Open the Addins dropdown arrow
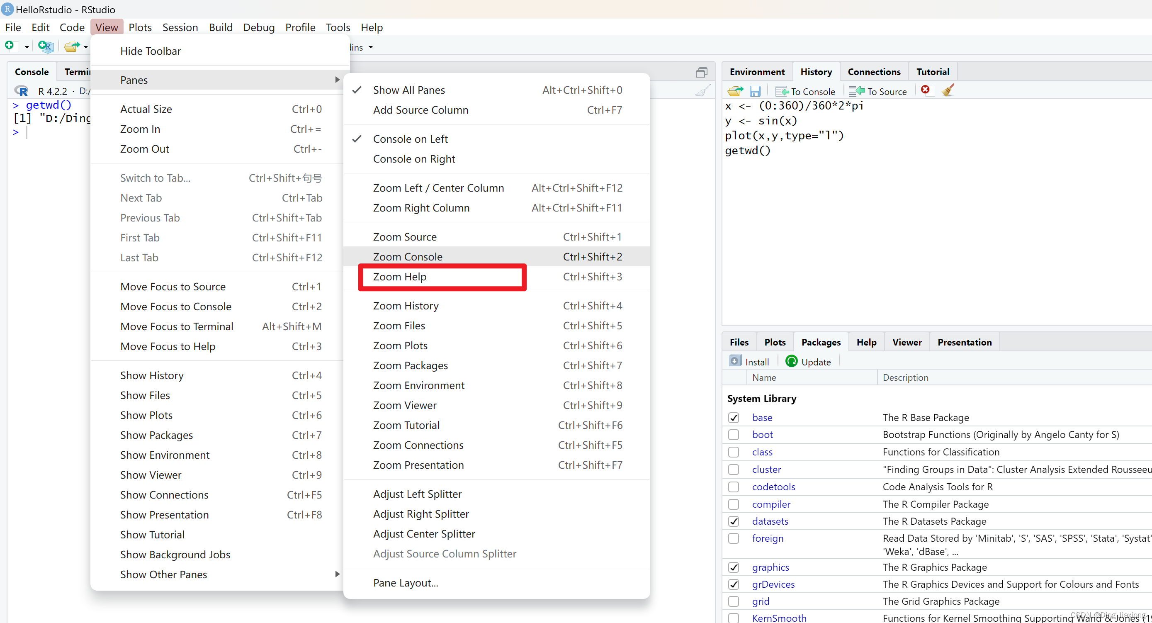 pos(371,47)
